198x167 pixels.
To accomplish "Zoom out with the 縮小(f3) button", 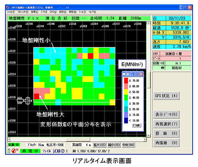I will [114, 145].
